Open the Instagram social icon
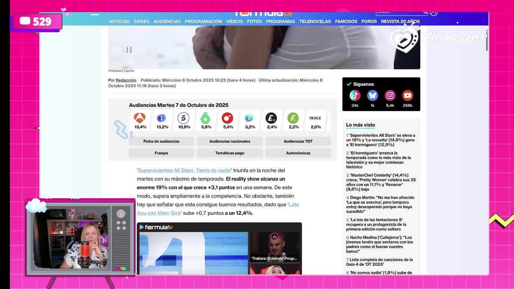Screen dimensions: 514x289 pyautogui.click(x=390, y=96)
